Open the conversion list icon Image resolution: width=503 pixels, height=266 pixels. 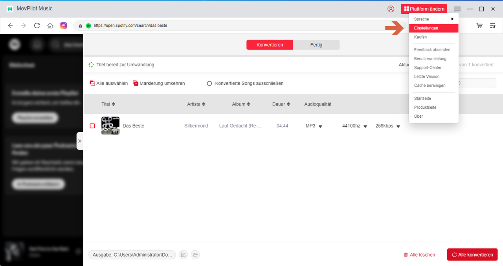493,26
